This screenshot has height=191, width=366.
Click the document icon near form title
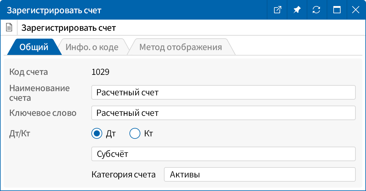(9, 27)
